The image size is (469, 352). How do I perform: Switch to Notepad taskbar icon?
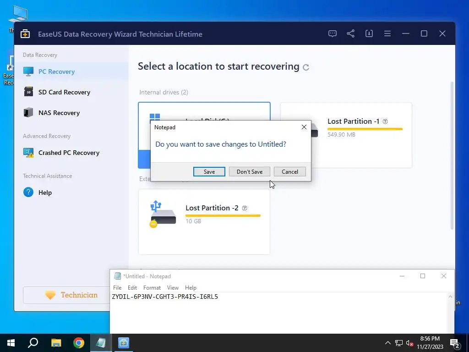[101, 343]
